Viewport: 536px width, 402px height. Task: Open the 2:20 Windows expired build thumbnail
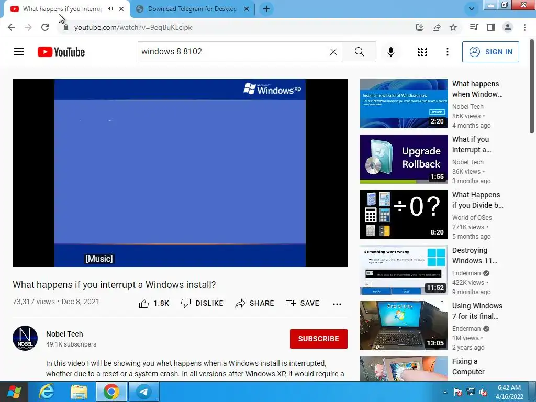(404, 104)
